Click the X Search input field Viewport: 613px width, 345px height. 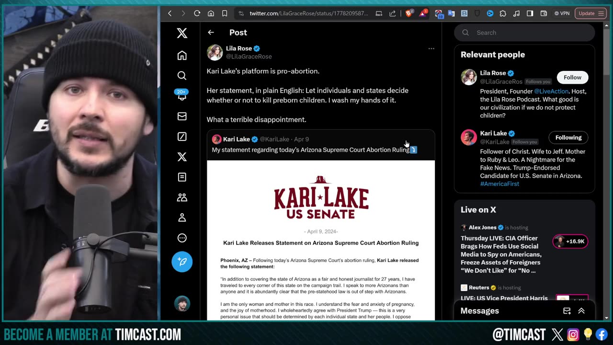click(524, 33)
